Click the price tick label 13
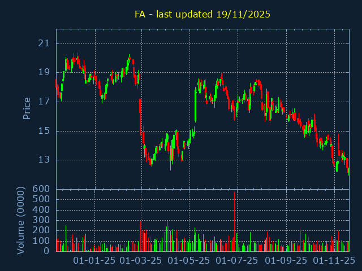Image resolution: width=362 pixels, height=271 pixels. coord(45,160)
